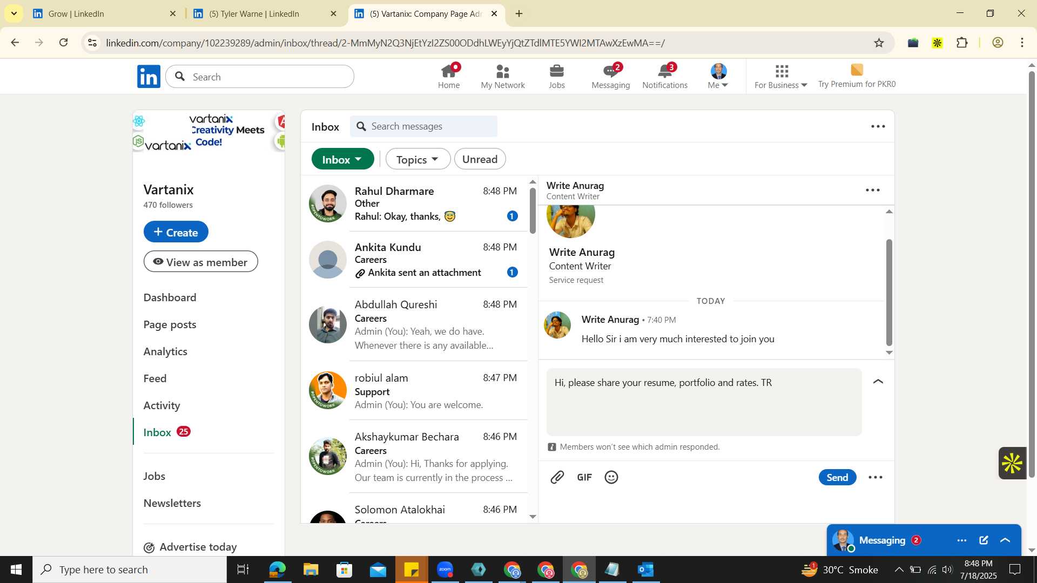Expand the Inbox filter dropdown

click(x=342, y=159)
